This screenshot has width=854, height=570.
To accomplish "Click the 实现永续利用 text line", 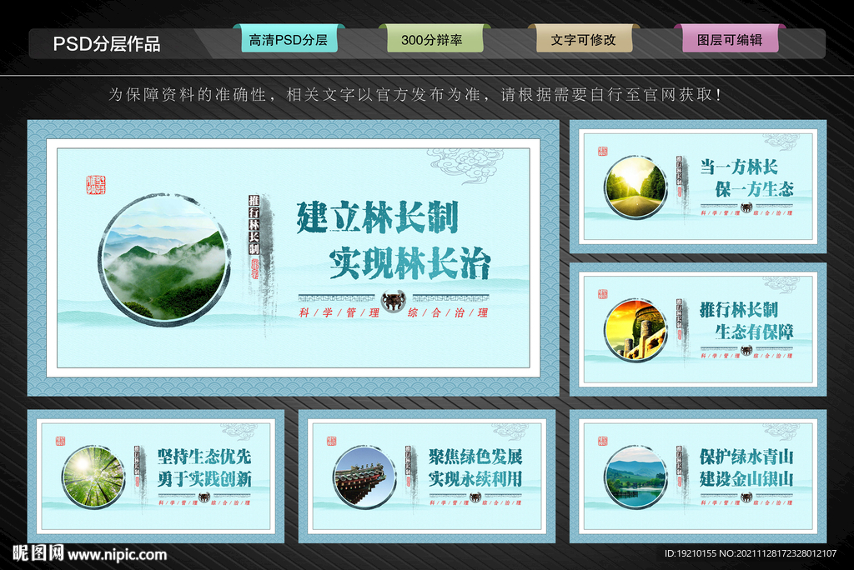I will 475,479.
